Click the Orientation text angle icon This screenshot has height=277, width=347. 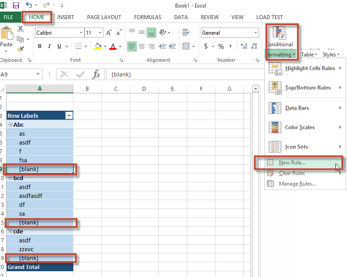pyautogui.click(x=163, y=32)
